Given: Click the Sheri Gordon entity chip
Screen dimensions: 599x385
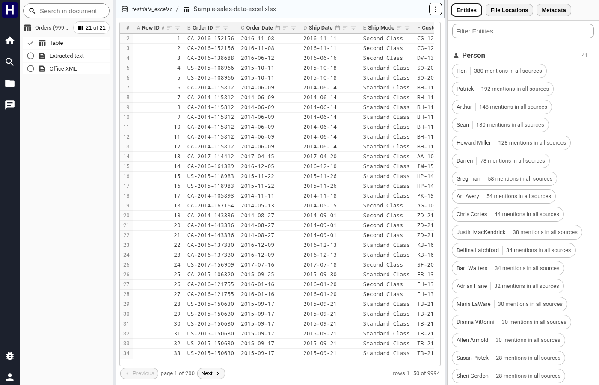Looking at the screenshot, I should pyautogui.click(x=508, y=376).
